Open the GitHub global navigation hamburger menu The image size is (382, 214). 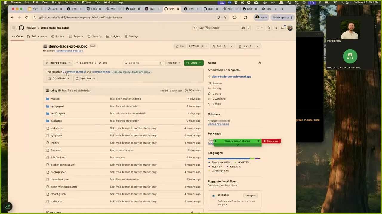tap(13, 28)
